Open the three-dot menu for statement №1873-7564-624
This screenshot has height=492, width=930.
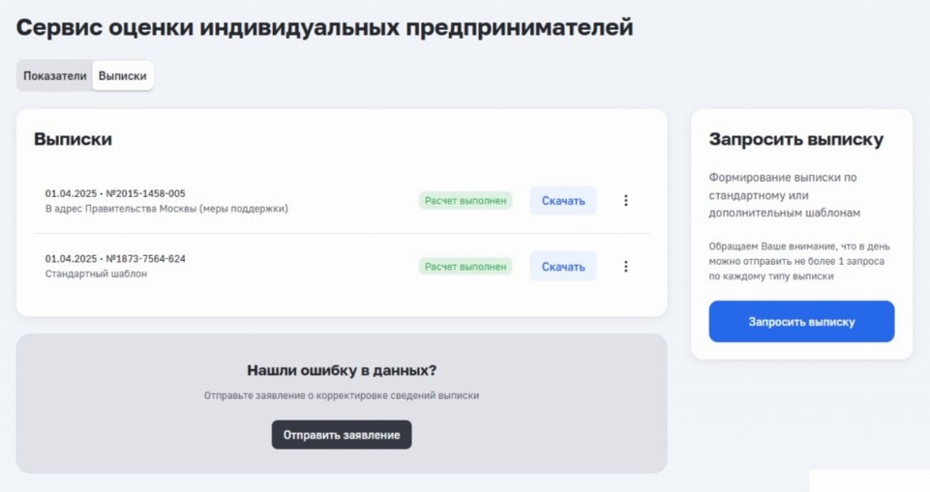(625, 266)
